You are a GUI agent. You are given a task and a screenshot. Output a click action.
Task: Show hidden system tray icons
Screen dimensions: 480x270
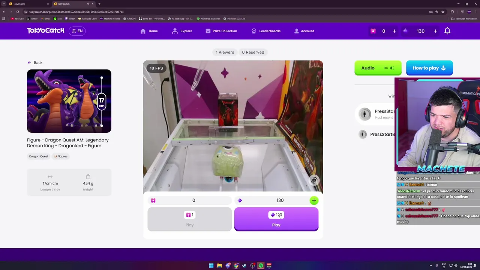(431, 265)
